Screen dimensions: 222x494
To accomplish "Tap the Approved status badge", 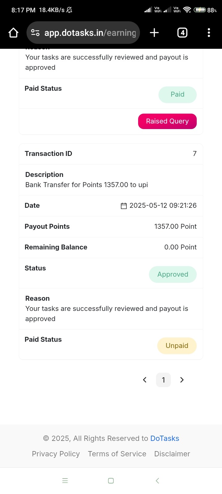I will tap(173, 274).
